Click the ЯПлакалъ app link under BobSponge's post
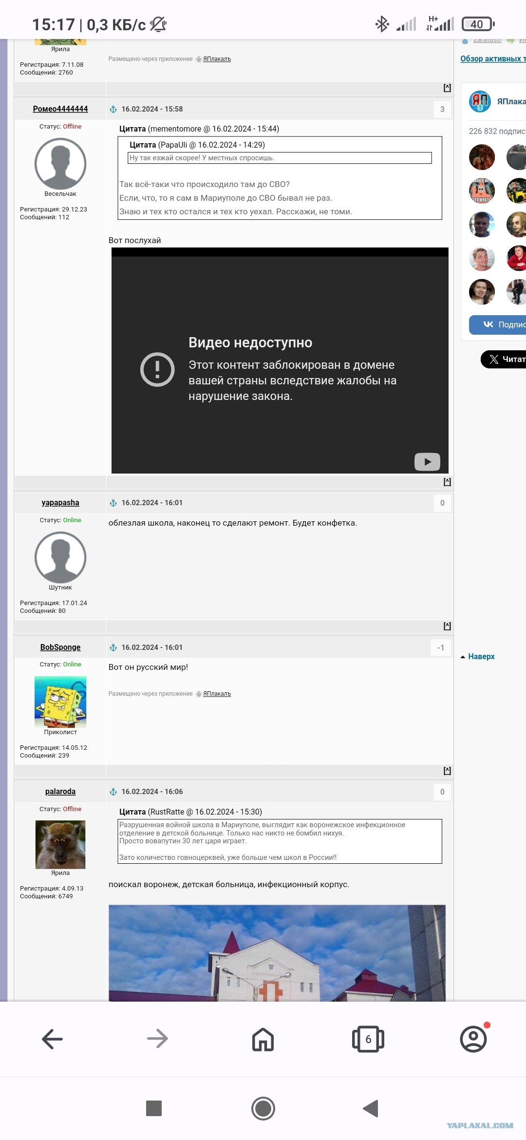This screenshot has width=526, height=1140. pos(217,694)
